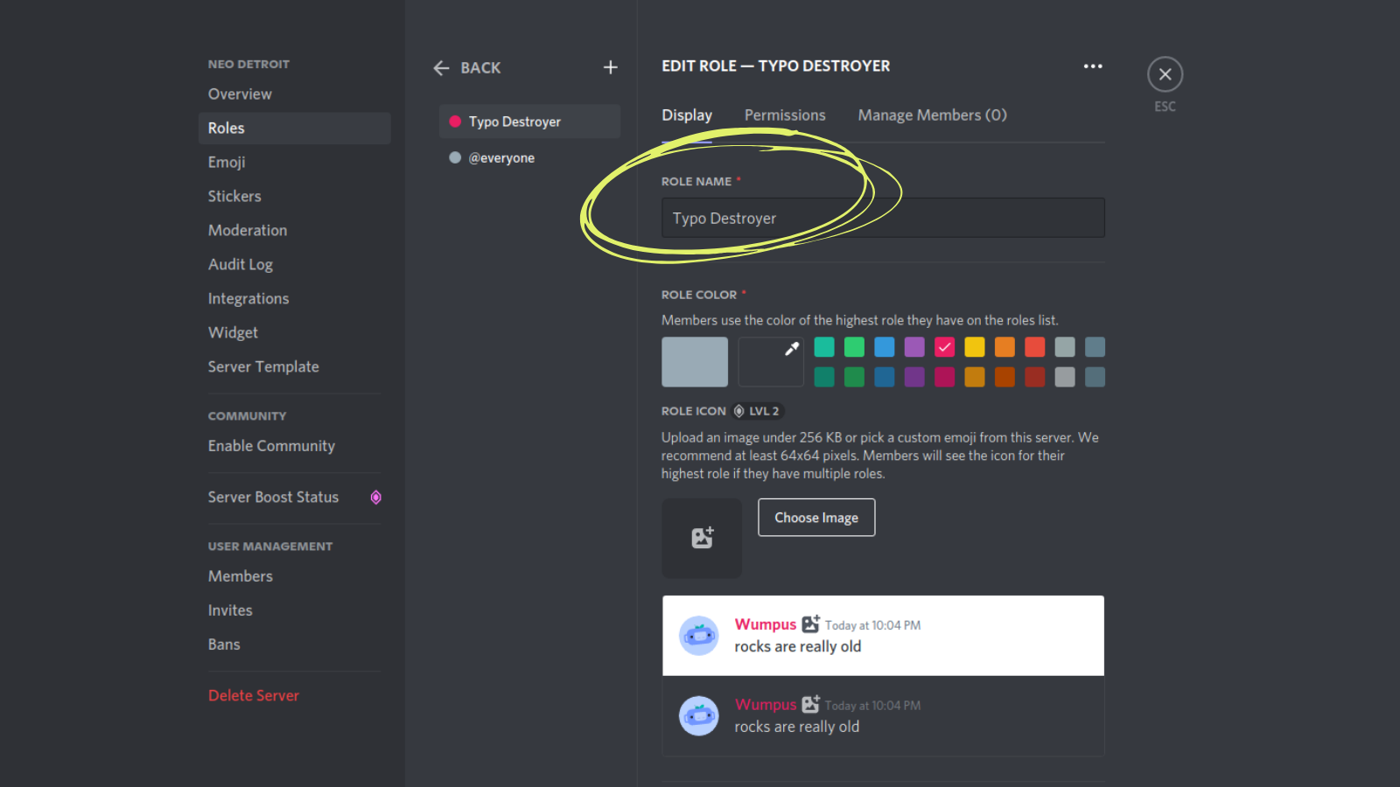Click the role icon badge next to Wumpus
Viewport: 1400px width, 787px height.
810,623
